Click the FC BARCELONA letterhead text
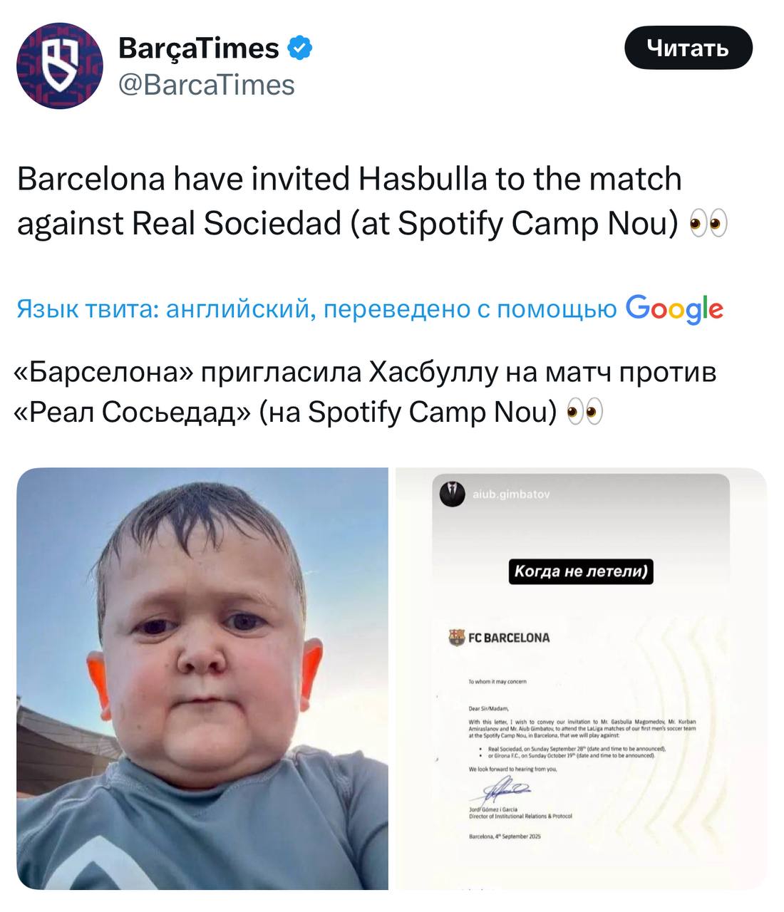 509,638
